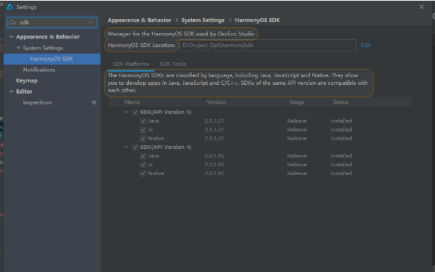The image size is (435, 272).
Task: Click Appearance & Behavior breadcrumb
Action: tap(140, 20)
